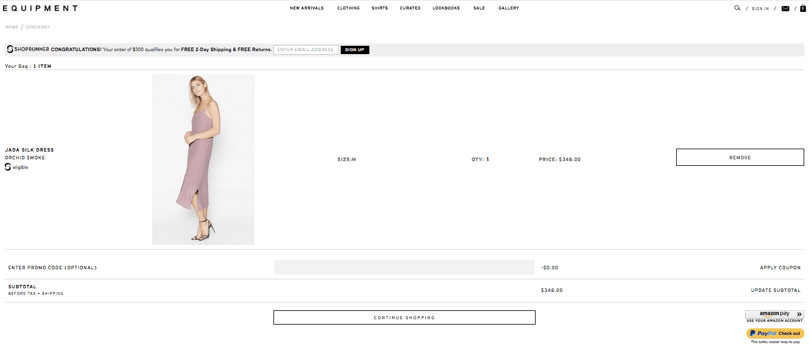Click the Sign In link
Viewport: 809px width, 346px height.
tap(760, 9)
